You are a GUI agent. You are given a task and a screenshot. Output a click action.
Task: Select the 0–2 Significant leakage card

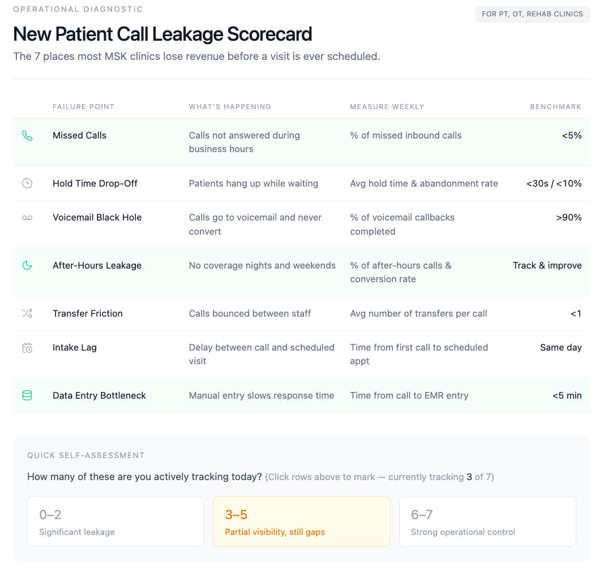tap(115, 521)
